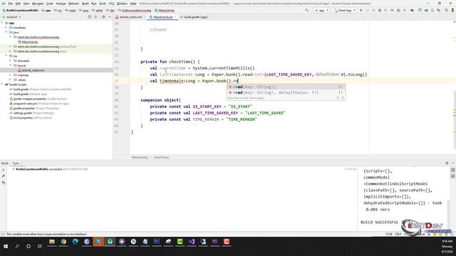Open the Client App device dropdown
Image resolution: width=456 pixels, height=256 pixels.
(345, 11)
